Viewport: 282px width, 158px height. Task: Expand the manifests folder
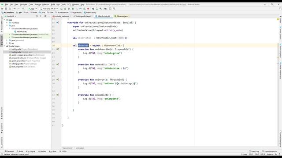click(7, 23)
